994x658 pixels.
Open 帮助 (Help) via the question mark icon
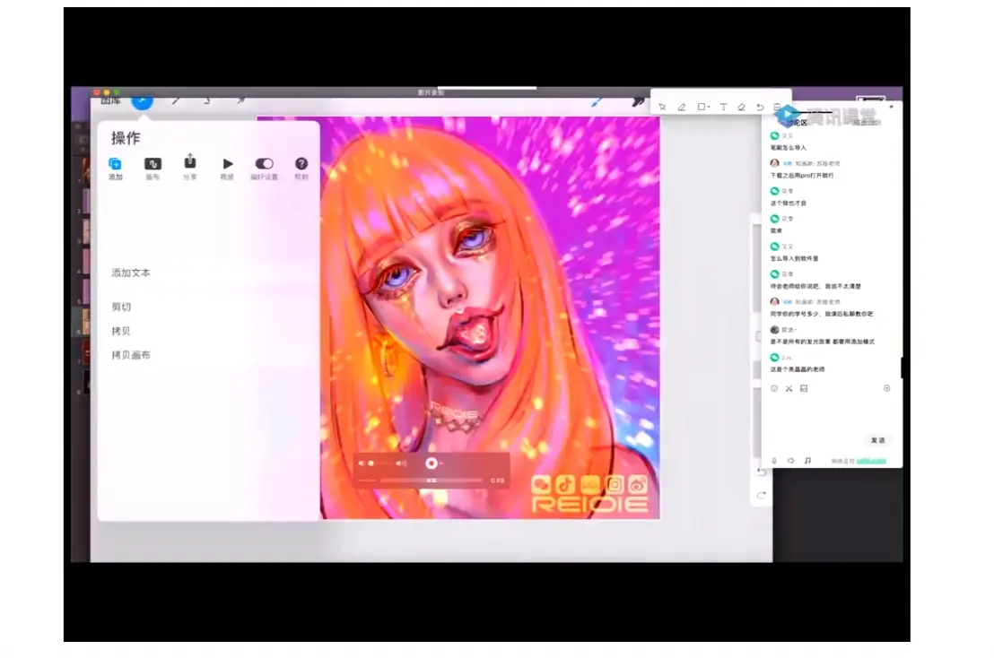coord(301,162)
